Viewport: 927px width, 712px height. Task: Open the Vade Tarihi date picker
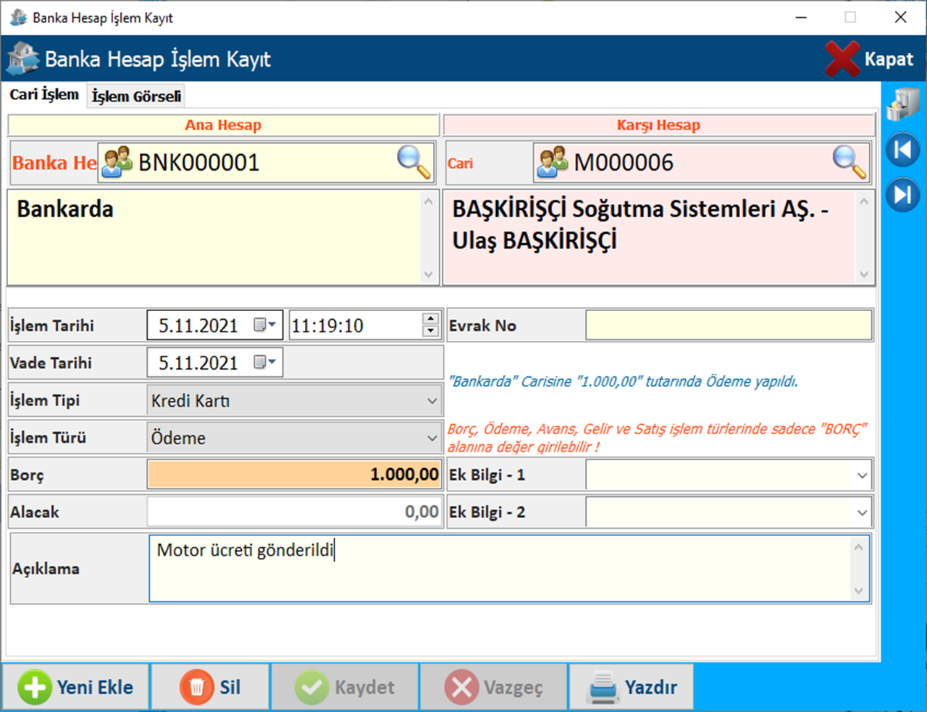point(265,363)
